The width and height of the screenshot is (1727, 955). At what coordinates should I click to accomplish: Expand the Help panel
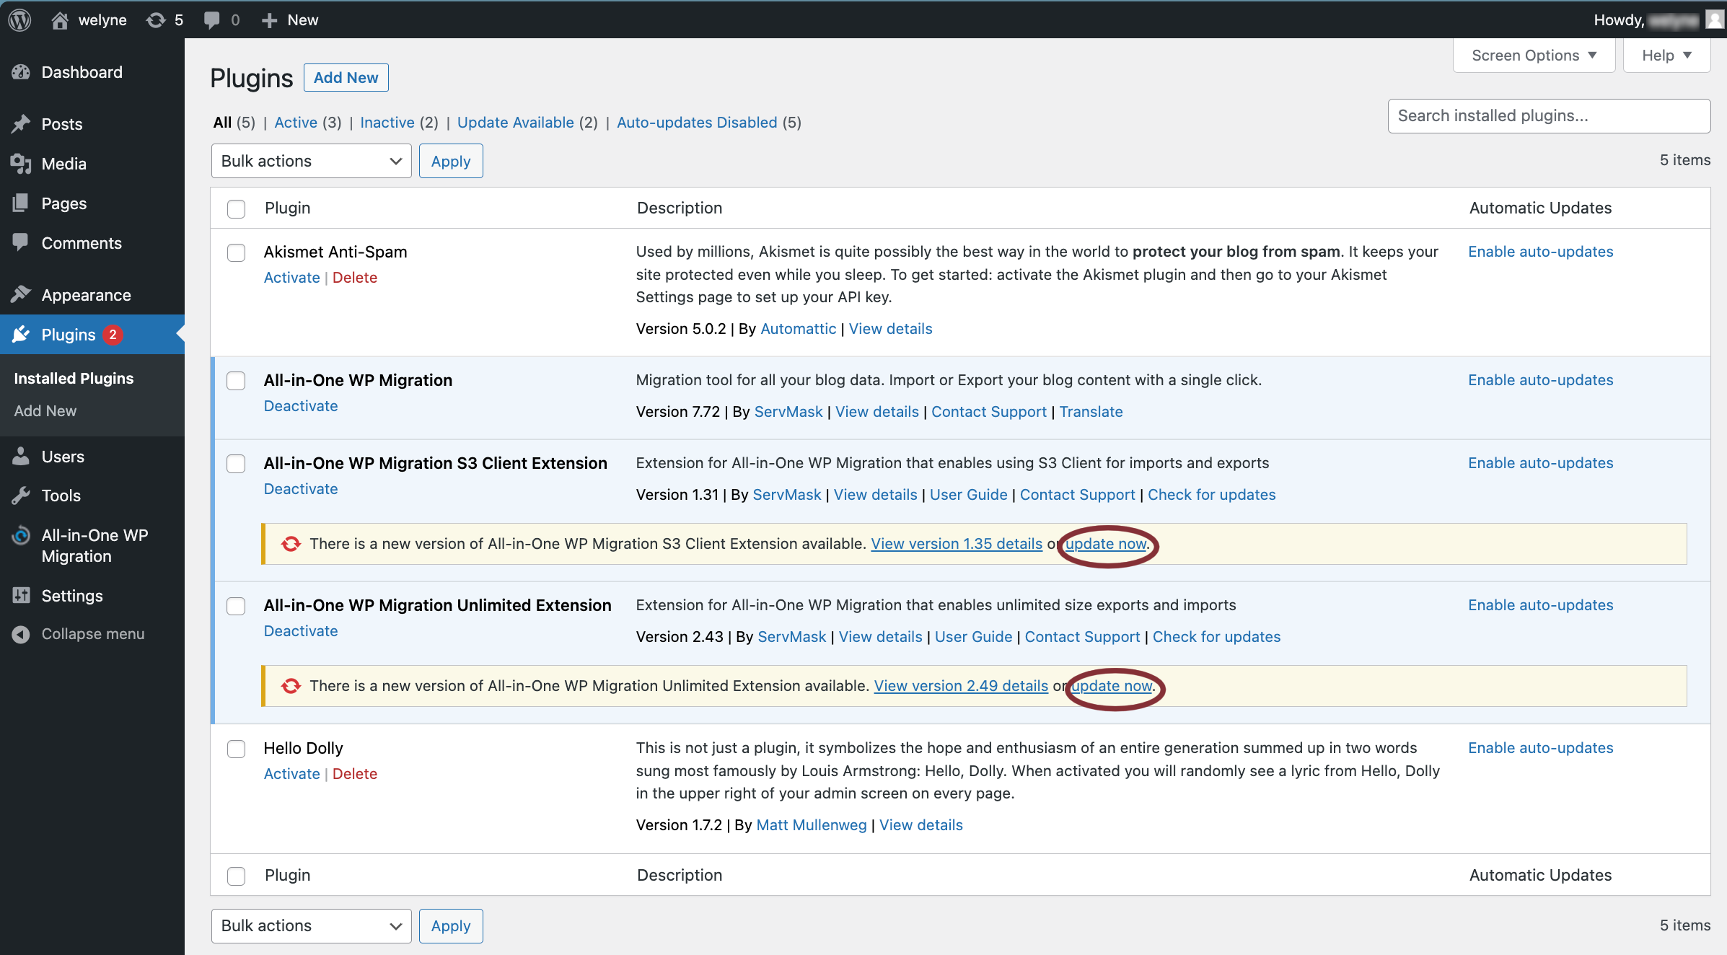coord(1666,56)
